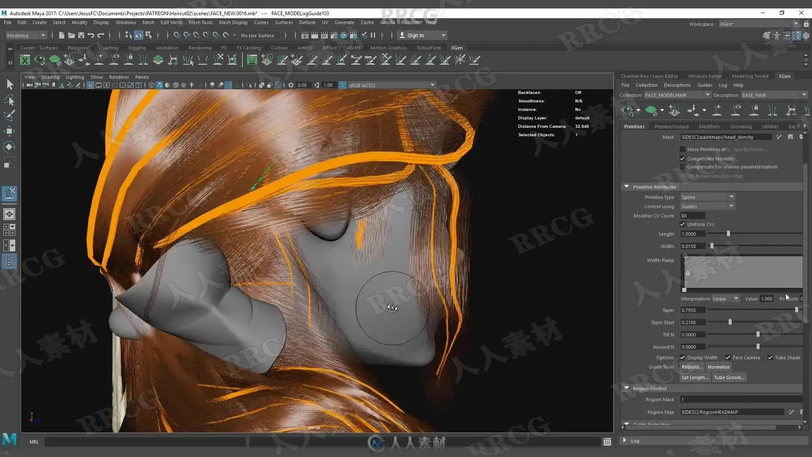Open new scene with toolbar icon

coord(62,35)
